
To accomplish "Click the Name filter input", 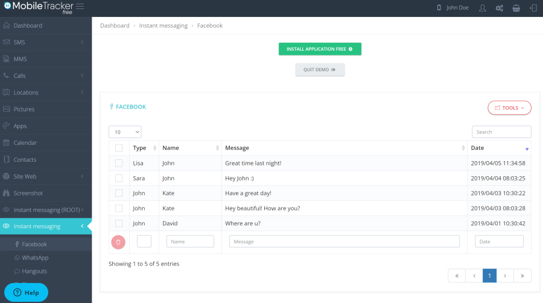I will [x=190, y=241].
